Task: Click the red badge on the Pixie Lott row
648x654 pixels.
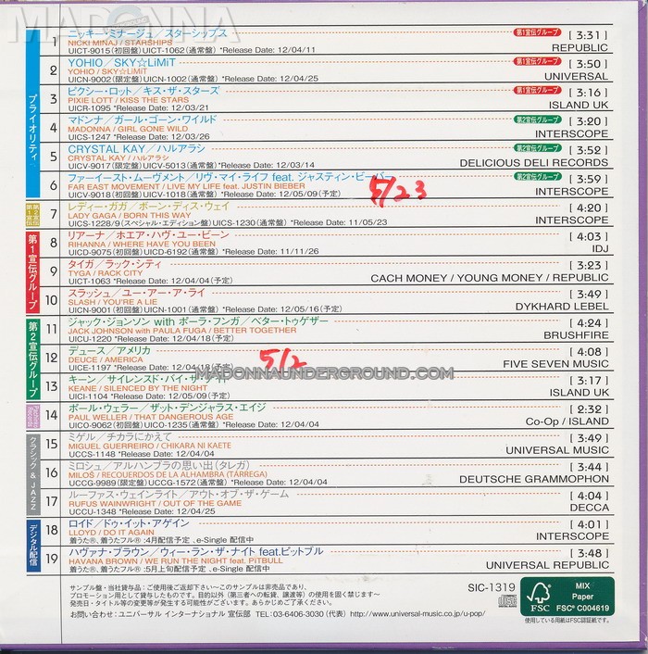Action: coord(534,91)
